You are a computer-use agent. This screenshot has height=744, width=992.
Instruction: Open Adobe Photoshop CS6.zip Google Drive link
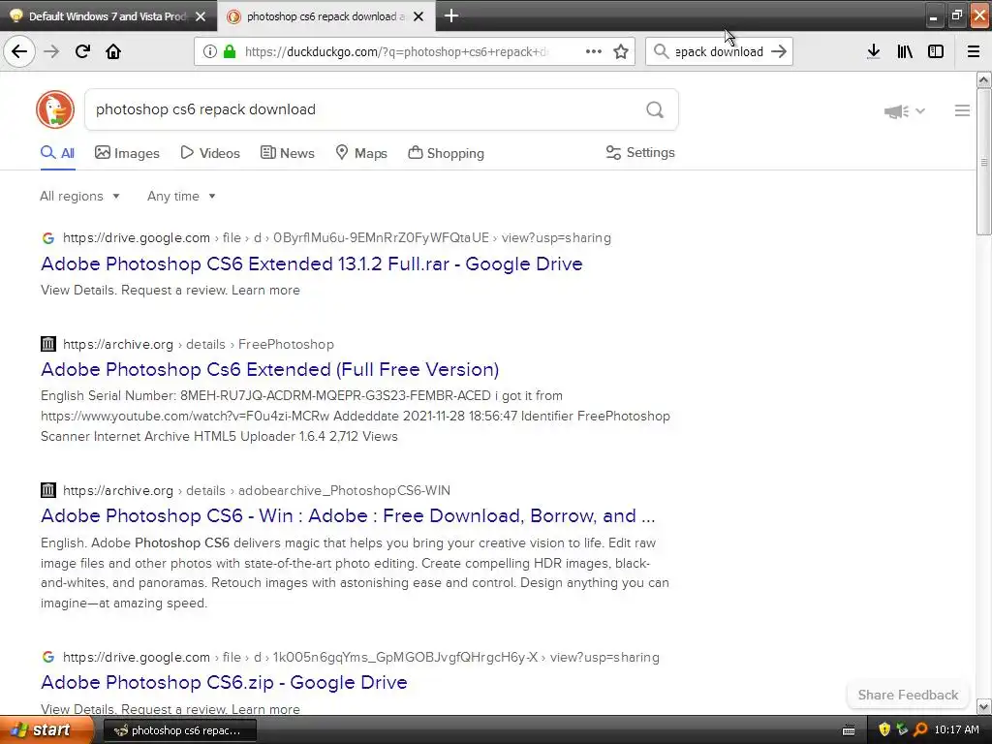(x=224, y=682)
